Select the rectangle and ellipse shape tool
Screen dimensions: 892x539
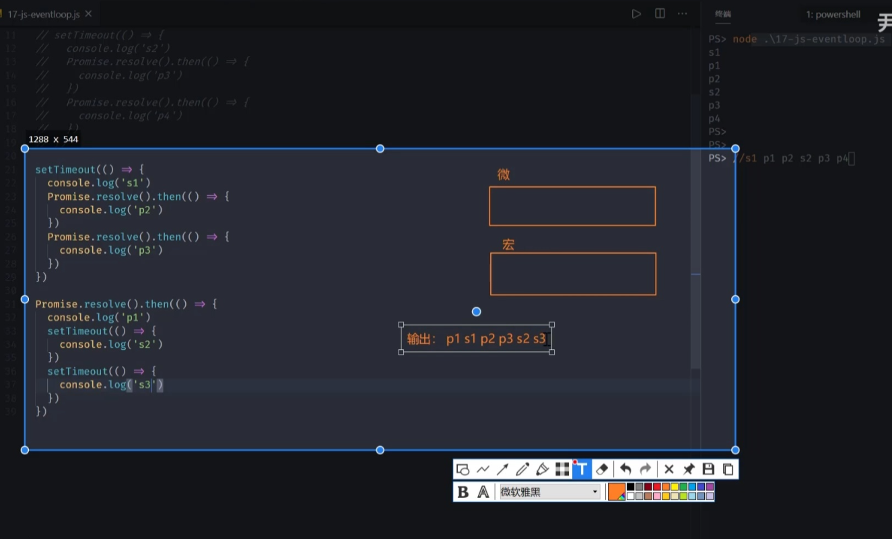pyautogui.click(x=462, y=470)
